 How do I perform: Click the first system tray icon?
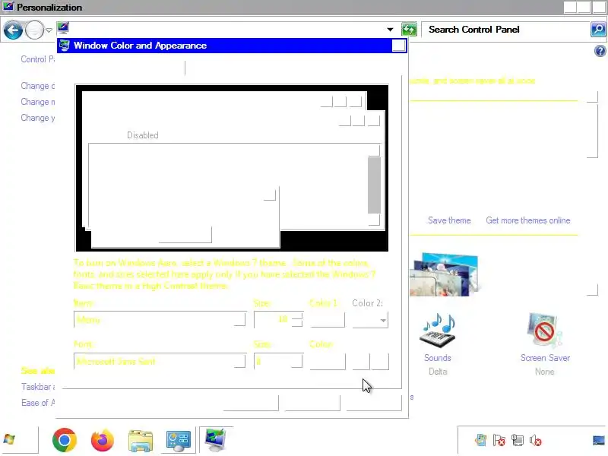pos(481,440)
